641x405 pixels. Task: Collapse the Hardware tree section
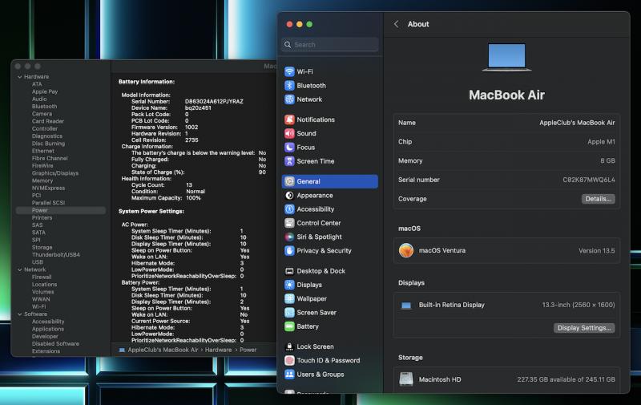[19, 77]
